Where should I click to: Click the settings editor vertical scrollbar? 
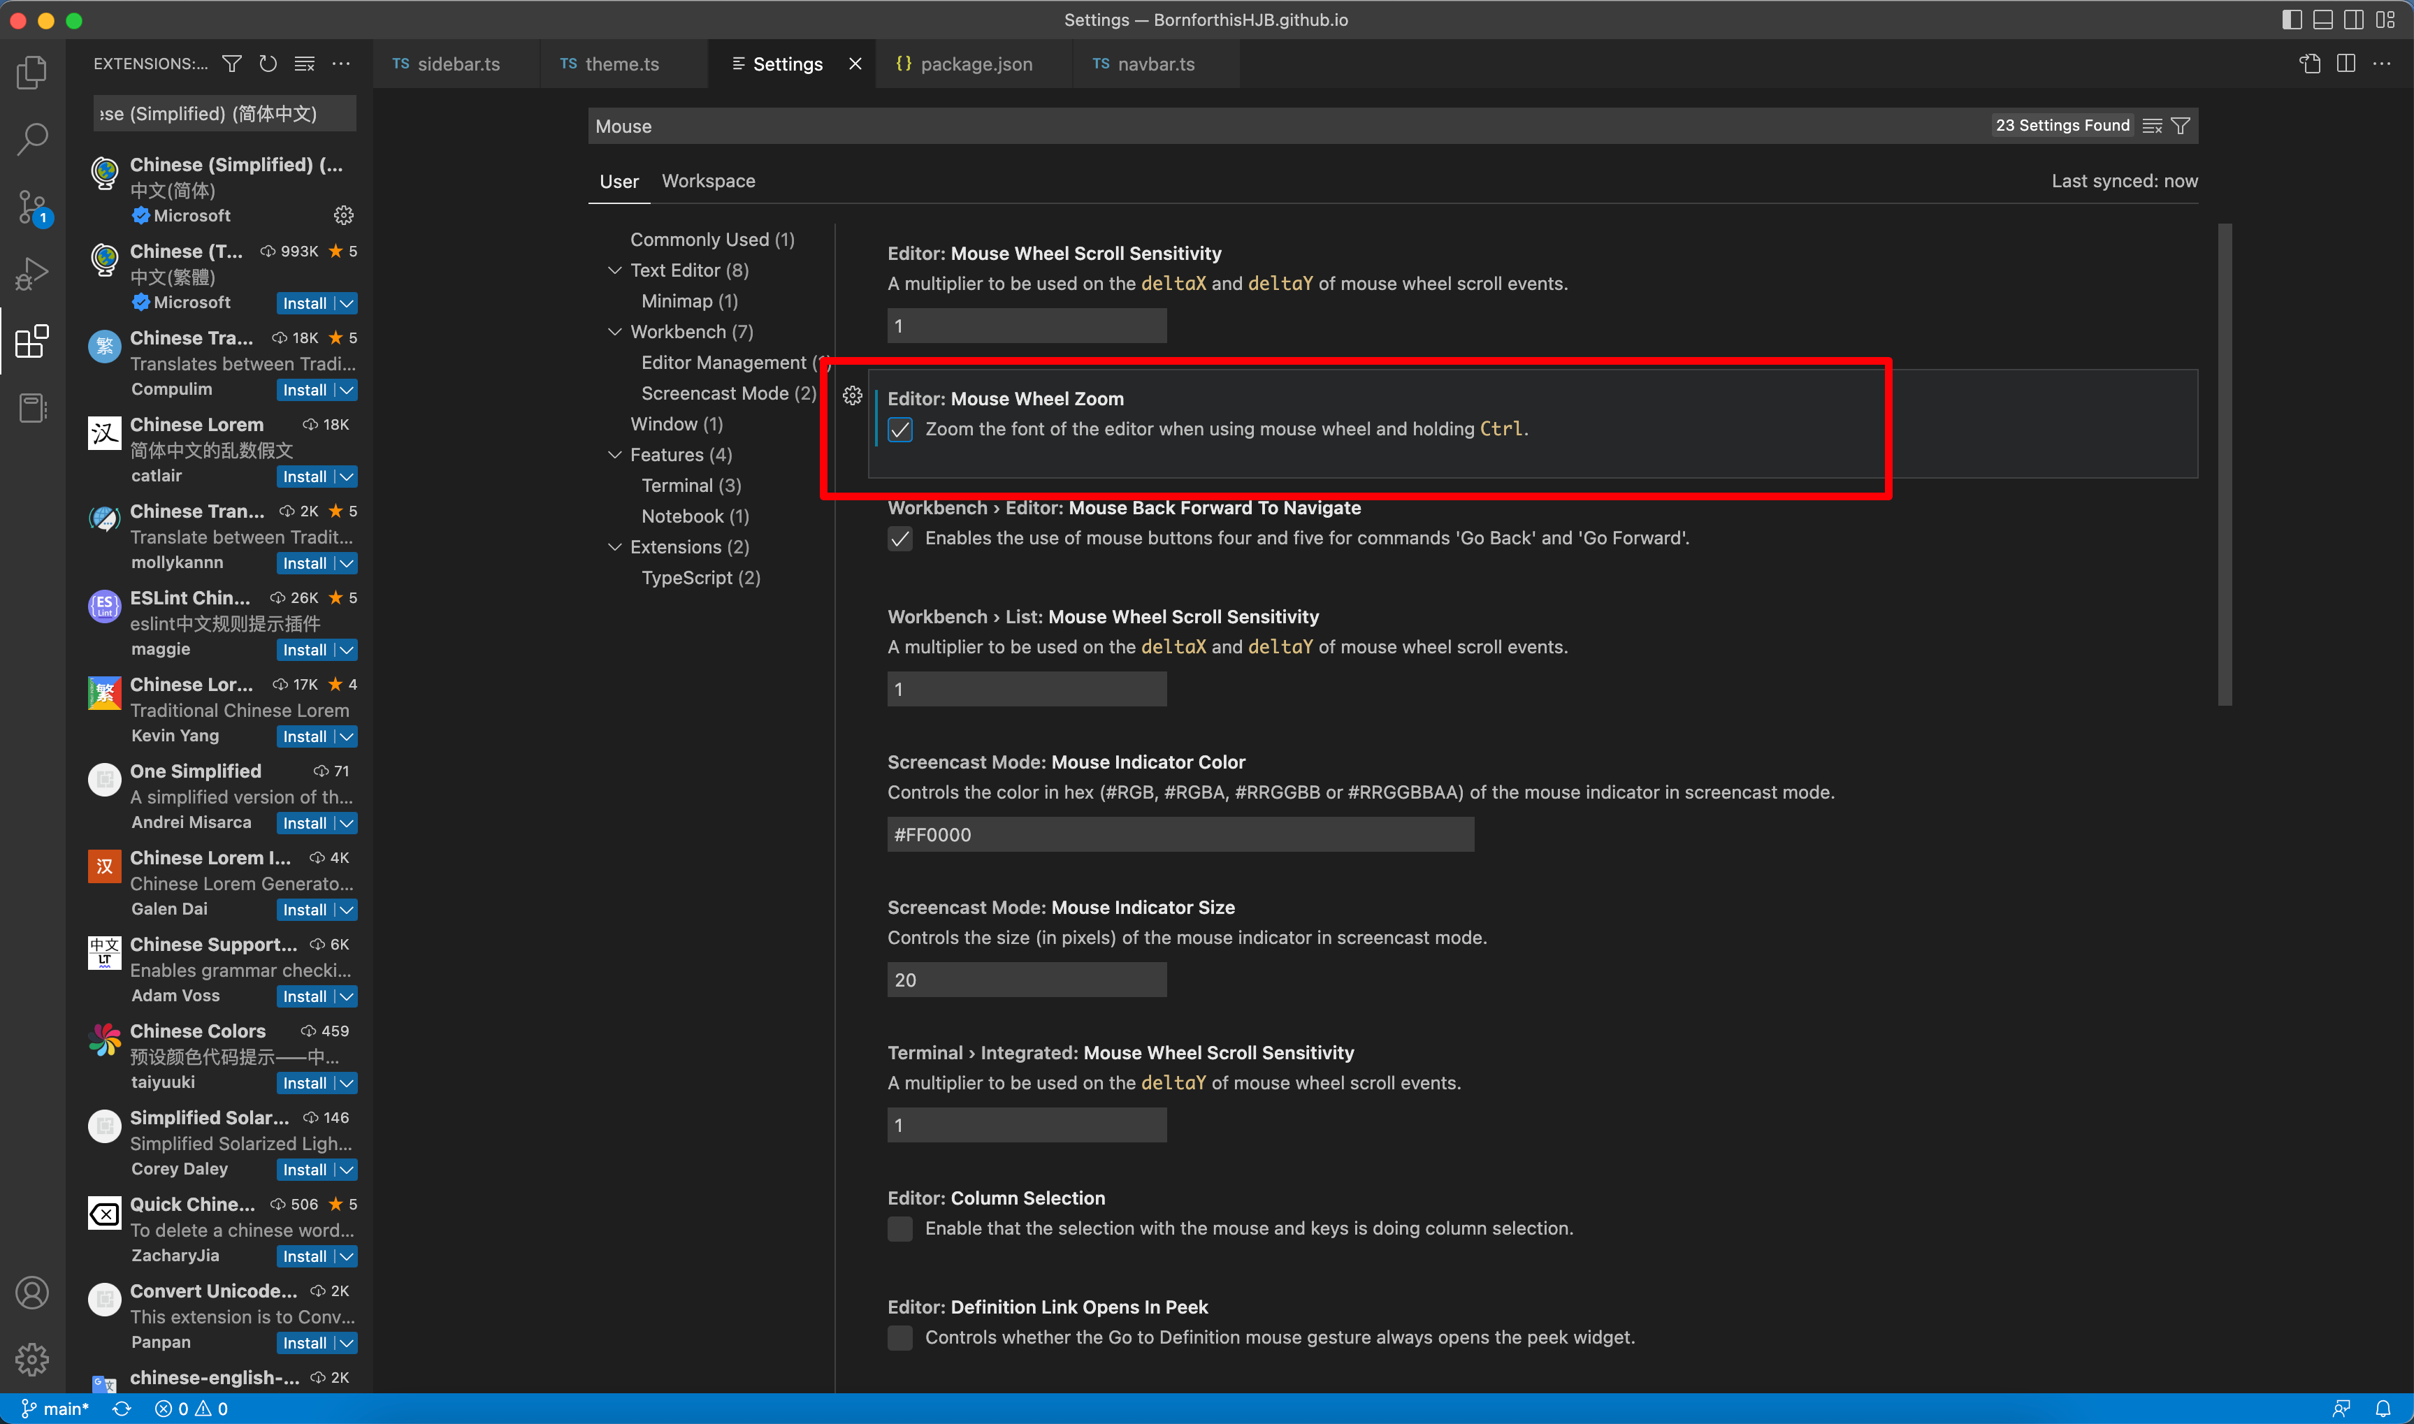(2225, 465)
